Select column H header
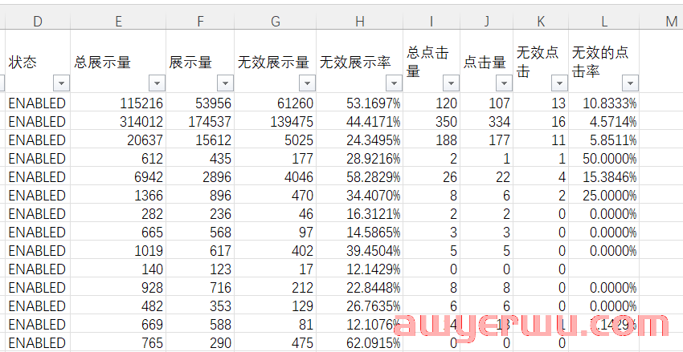 [360, 22]
